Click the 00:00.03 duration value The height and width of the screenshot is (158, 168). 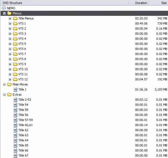(x=141, y=110)
